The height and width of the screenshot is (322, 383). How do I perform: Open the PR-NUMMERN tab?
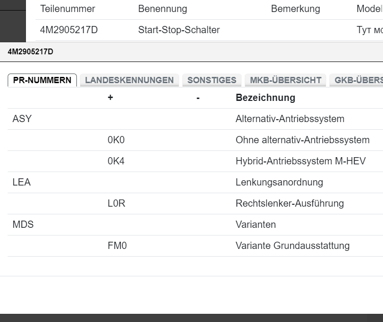(42, 80)
